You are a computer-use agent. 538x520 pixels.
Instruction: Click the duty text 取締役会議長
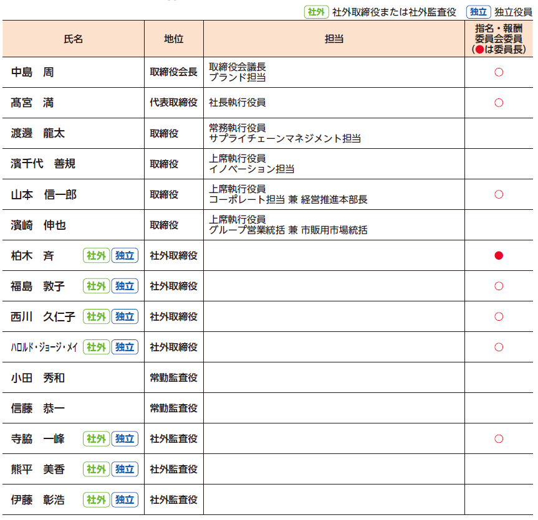(x=238, y=67)
